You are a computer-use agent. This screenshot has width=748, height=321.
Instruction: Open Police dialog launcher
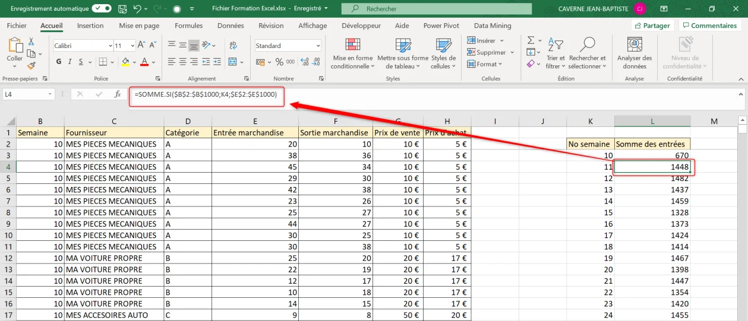click(x=157, y=78)
